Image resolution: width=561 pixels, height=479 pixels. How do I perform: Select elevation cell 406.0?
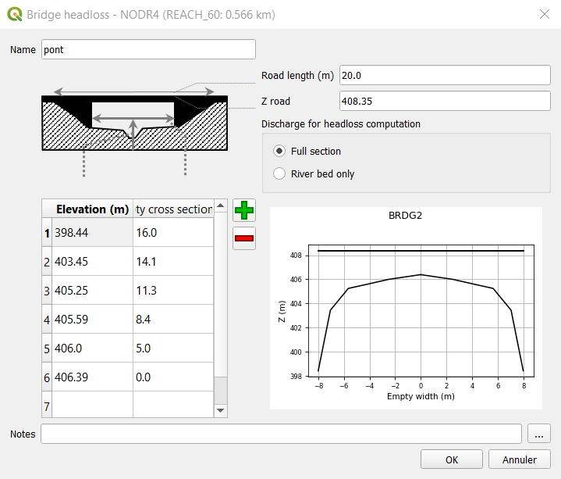[x=92, y=349]
